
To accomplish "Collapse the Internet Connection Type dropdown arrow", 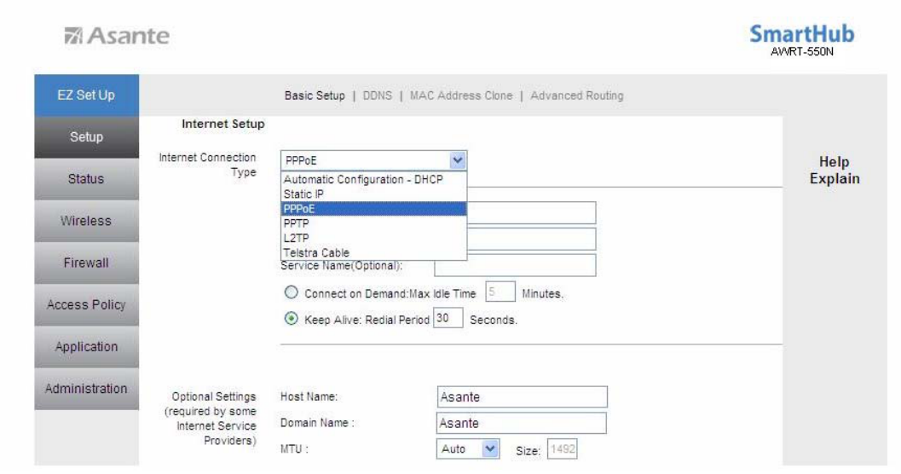I will coord(458,160).
